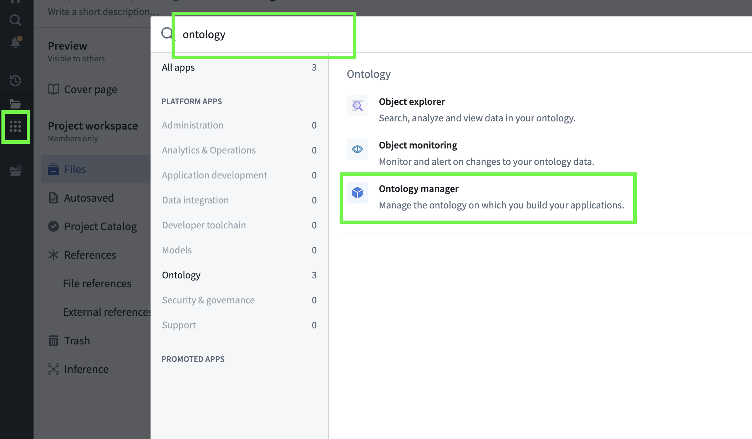Select All apps category
The width and height of the screenshot is (752, 439).
pos(178,67)
